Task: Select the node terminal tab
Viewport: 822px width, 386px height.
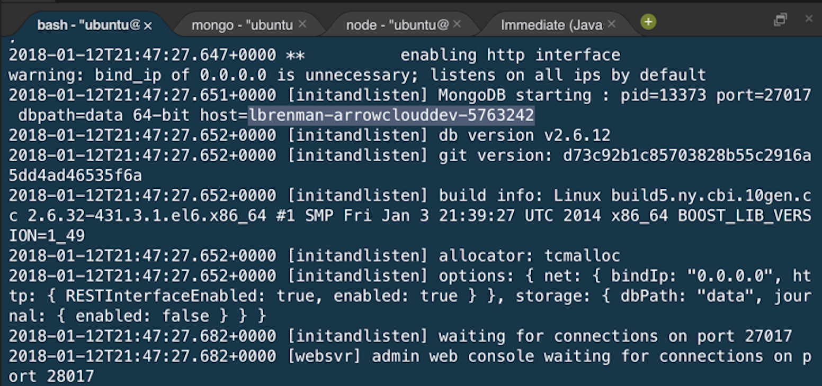Action: (x=397, y=25)
